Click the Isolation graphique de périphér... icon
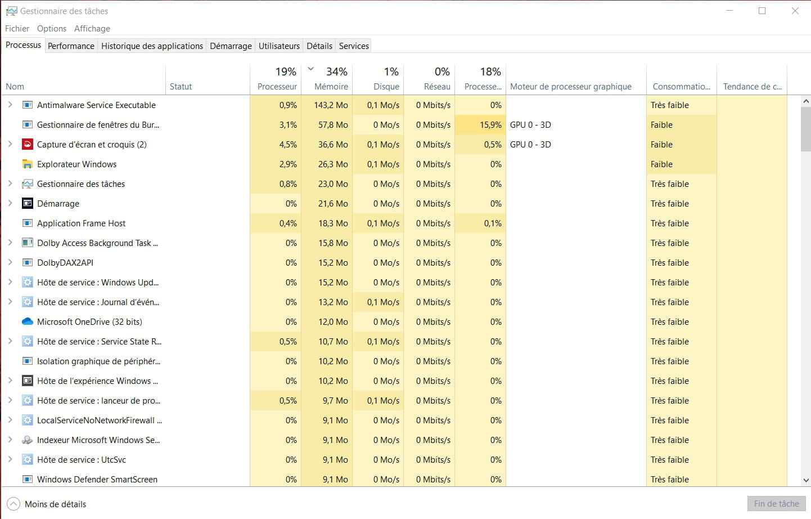 [27, 361]
